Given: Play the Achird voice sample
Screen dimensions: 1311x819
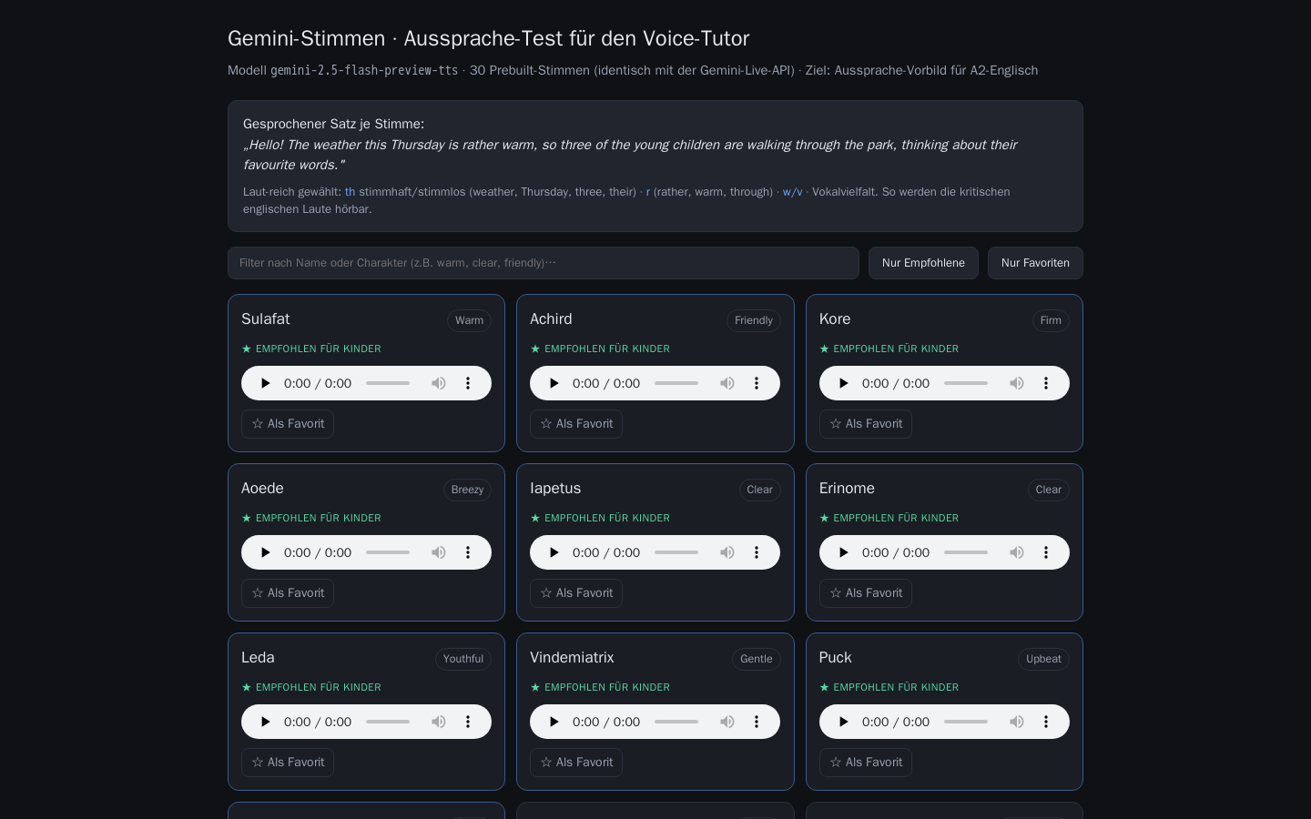Looking at the screenshot, I should [554, 383].
